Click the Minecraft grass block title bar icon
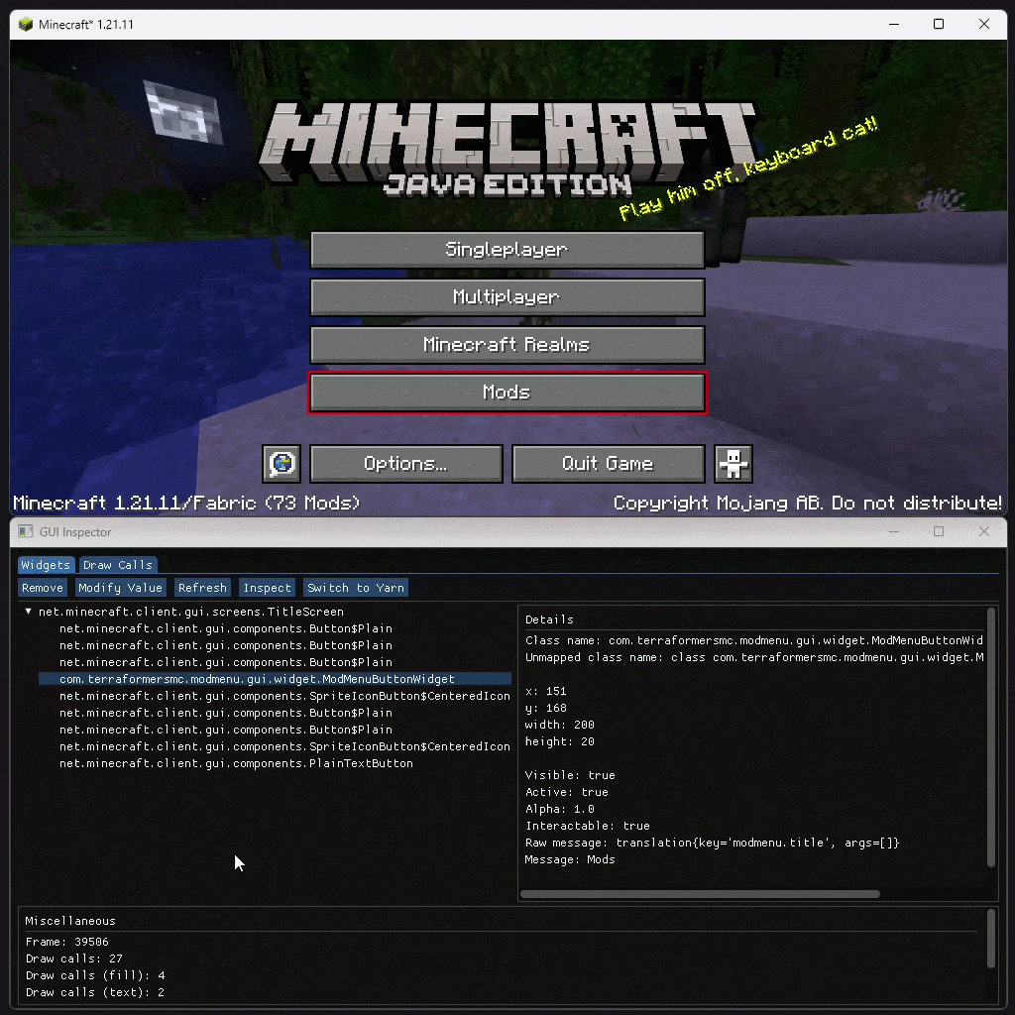Viewport: 1015px width, 1015px height. tap(26, 25)
